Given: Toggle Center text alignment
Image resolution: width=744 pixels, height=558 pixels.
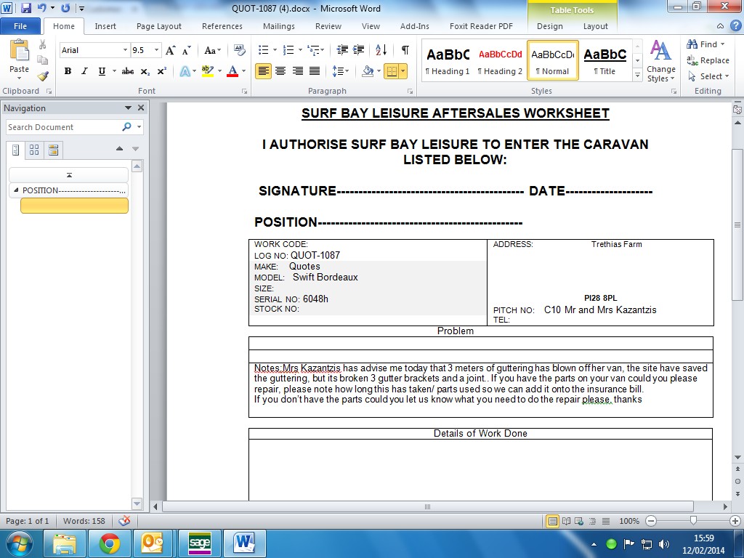Looking at the screenshot, I should tap(280, 71).
